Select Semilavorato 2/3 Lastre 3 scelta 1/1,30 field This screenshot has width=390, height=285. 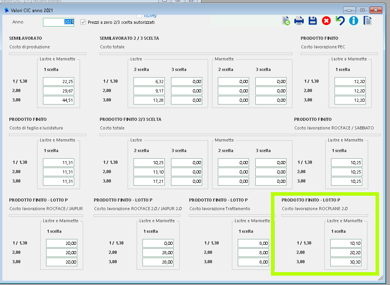coord(187,81)
